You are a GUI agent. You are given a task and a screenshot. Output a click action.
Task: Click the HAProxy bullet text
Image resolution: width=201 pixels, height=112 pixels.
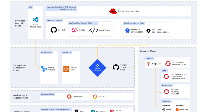[x=176, y=92]
